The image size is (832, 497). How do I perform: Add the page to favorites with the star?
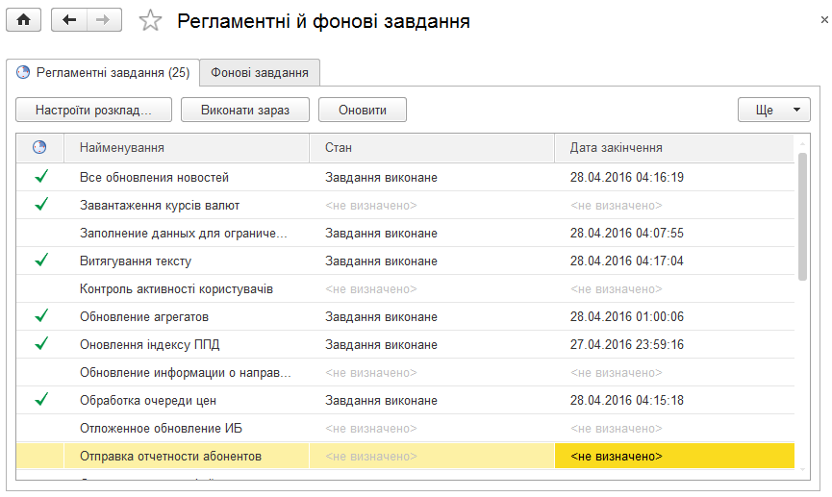(150, 21)
